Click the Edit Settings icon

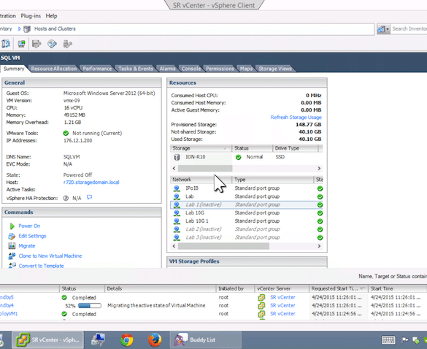(12, 236)
